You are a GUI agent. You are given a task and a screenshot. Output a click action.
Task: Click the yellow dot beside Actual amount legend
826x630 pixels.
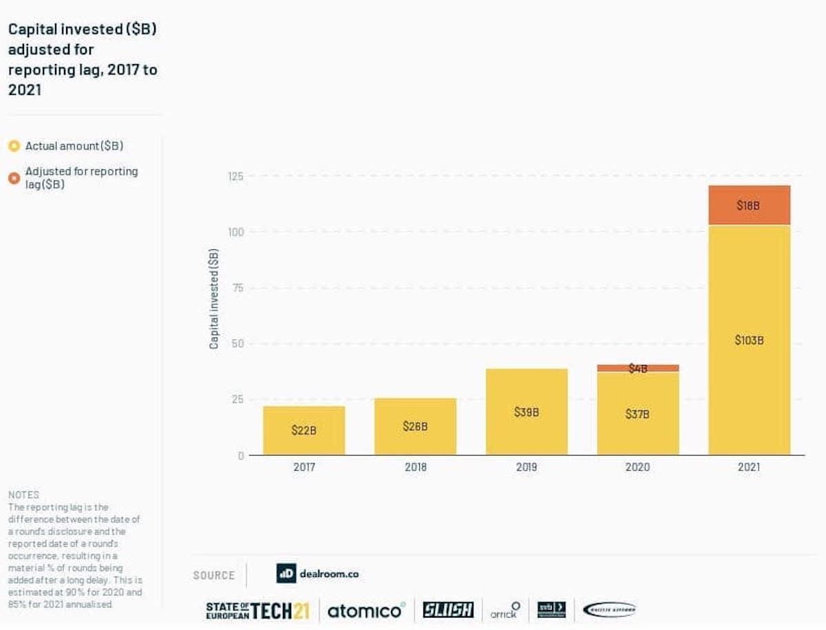(14, 146)
